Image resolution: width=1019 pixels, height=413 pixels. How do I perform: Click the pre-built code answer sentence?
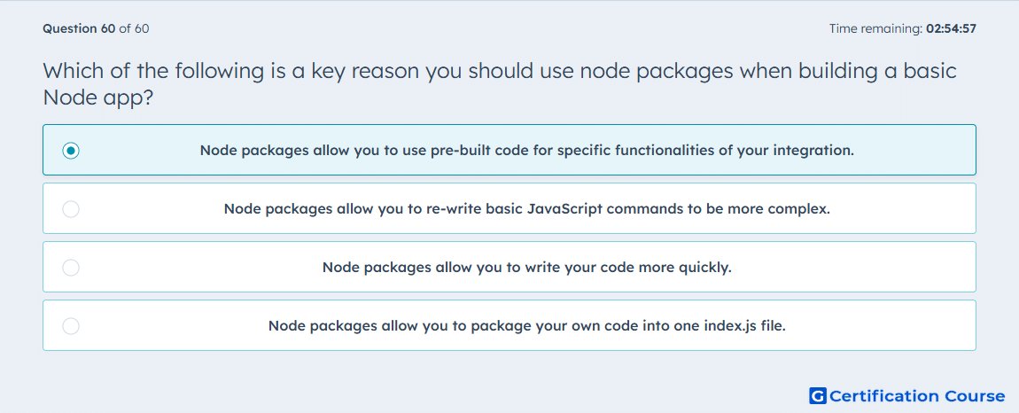coord(526,151)
